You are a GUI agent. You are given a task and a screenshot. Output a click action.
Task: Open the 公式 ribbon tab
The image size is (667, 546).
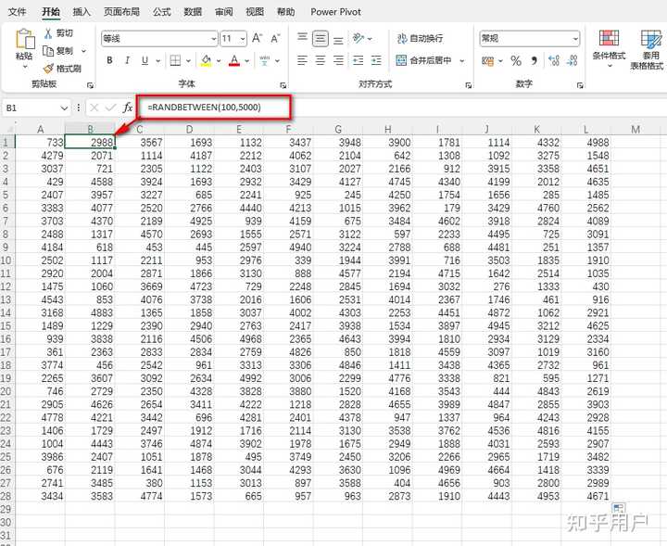click(x=161, y=12)
